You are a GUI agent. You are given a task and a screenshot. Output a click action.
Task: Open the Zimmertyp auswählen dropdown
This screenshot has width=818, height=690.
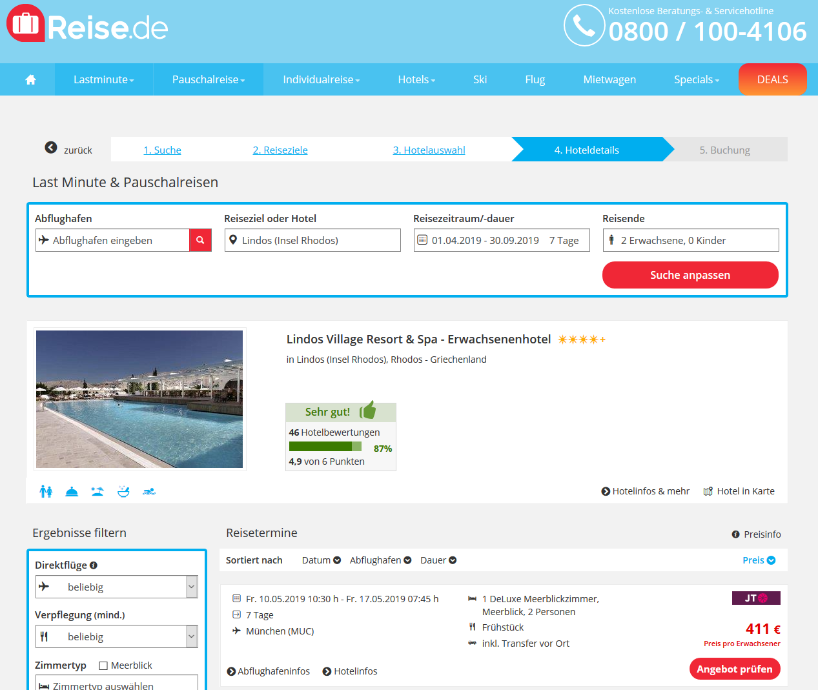tap(117, 684)
